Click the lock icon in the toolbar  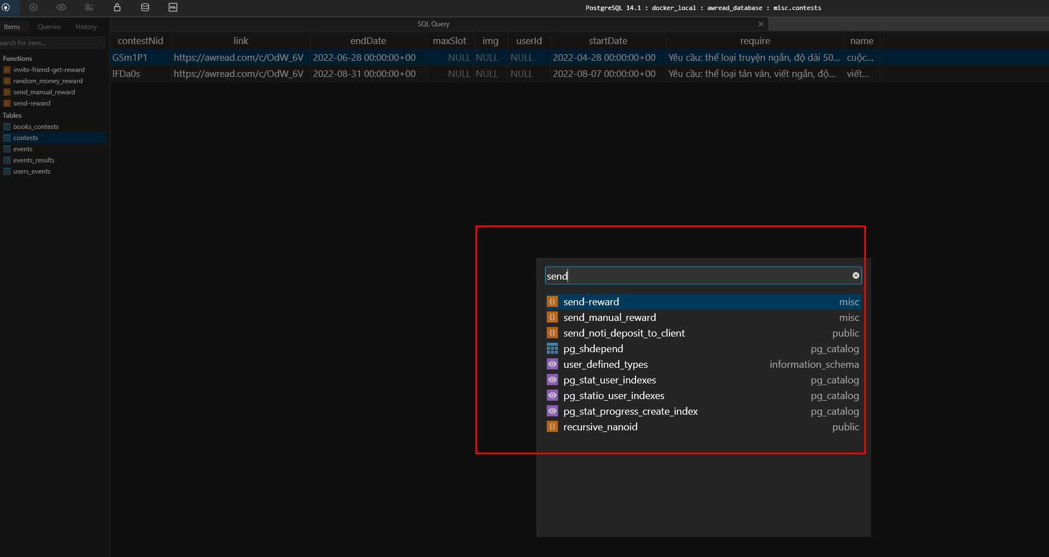[x=117, y=7]
